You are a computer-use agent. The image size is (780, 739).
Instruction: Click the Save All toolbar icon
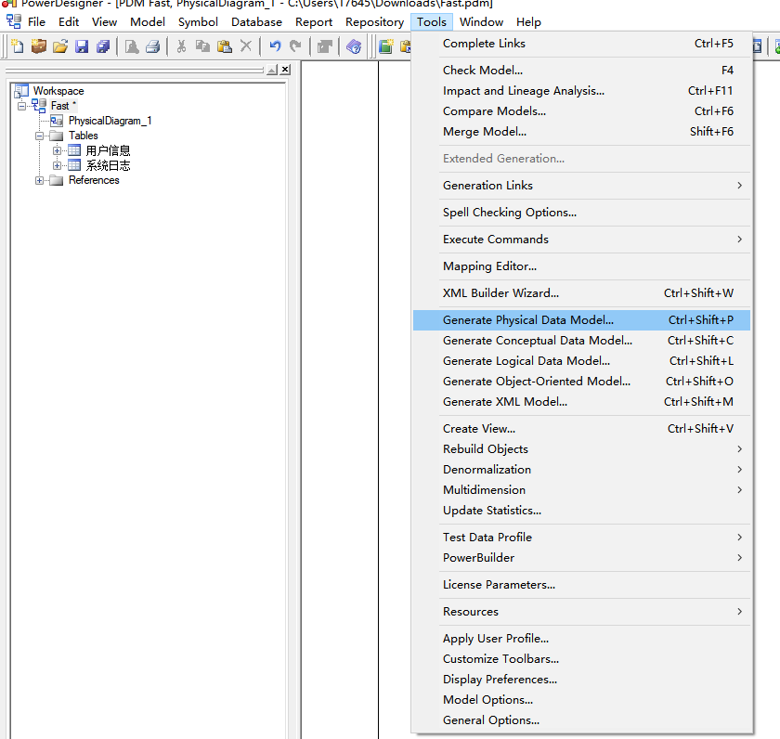pos(103,46)
